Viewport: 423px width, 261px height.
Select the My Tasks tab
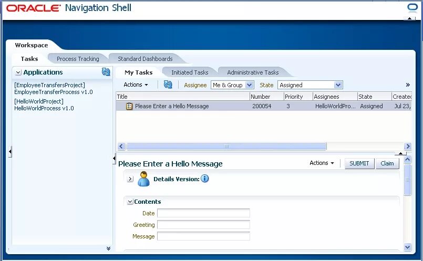[138, 72]
